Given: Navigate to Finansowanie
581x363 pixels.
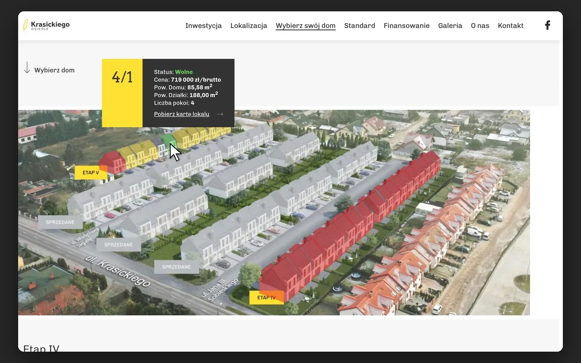Looking at the screenshot, I should tap(407, 26).
